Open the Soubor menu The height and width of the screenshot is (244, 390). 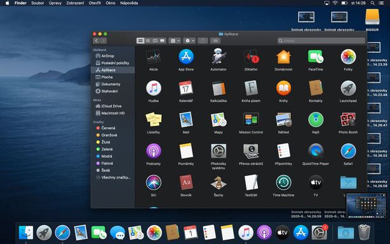tap(37, 3)
